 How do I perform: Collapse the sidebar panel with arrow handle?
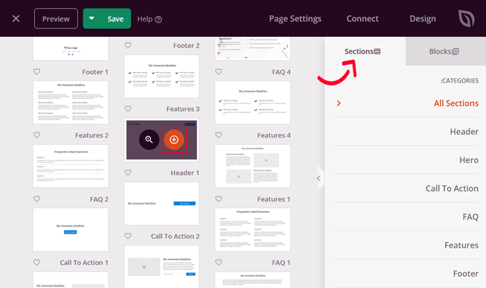pos(319,178)
